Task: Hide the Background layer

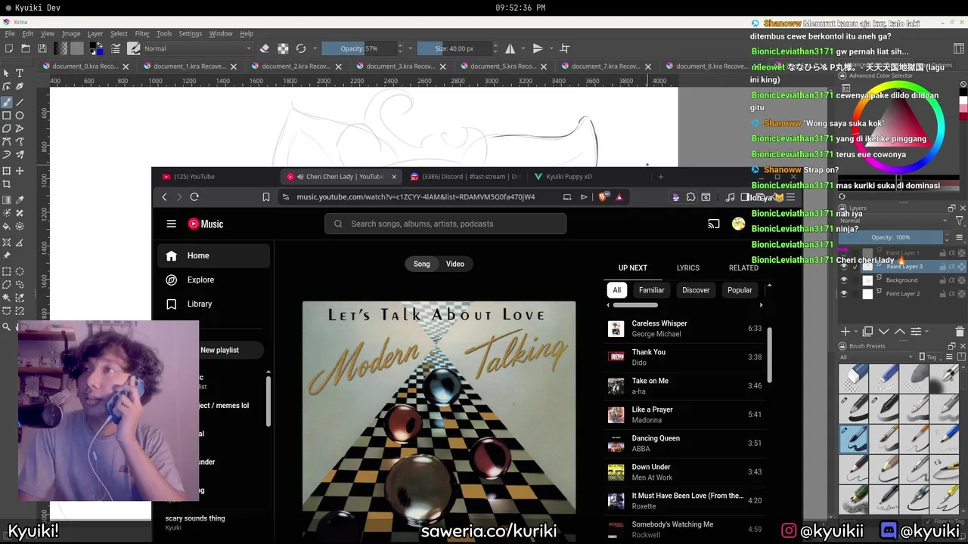Action: (844, 280)
